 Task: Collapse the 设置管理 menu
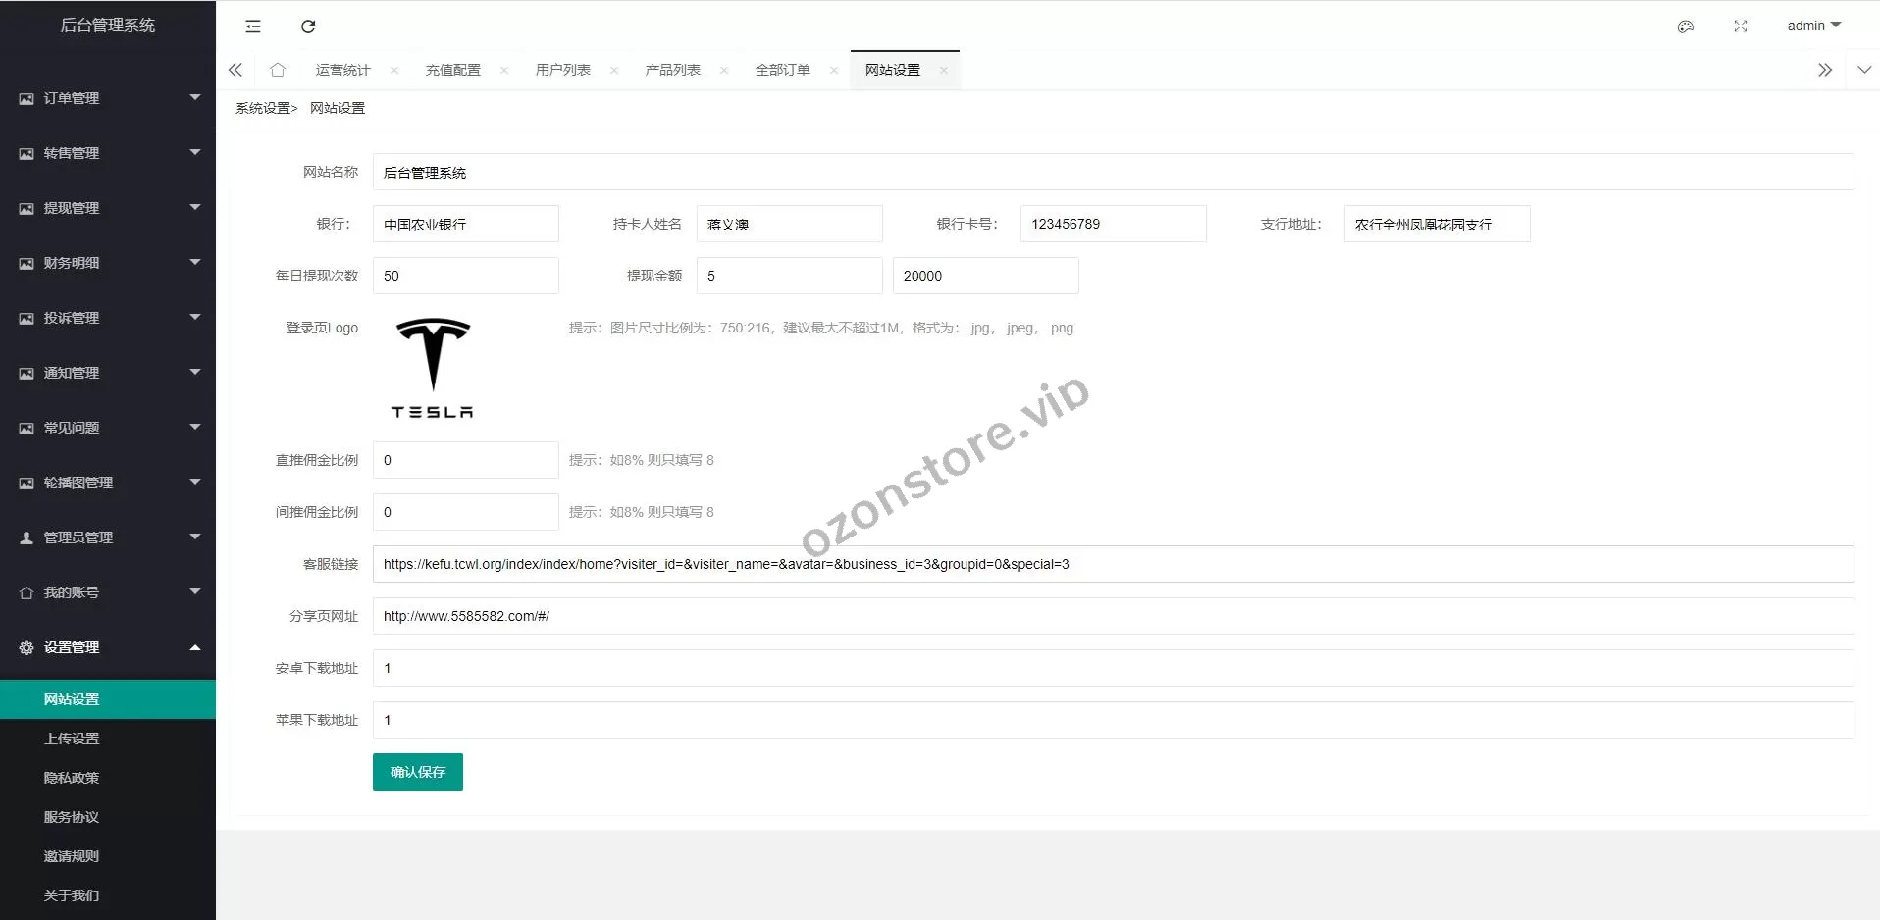[x=108, y=647]
